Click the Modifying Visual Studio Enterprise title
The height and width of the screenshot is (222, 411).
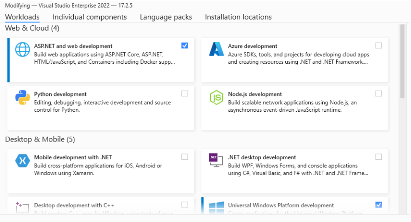(69, 5)
